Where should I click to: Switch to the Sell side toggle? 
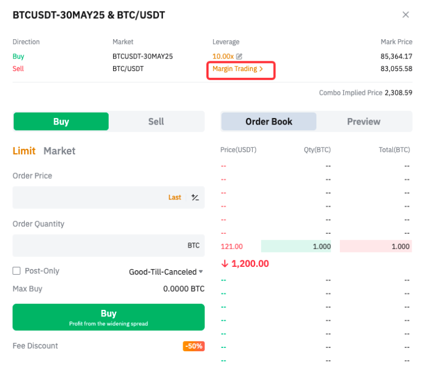156,121
